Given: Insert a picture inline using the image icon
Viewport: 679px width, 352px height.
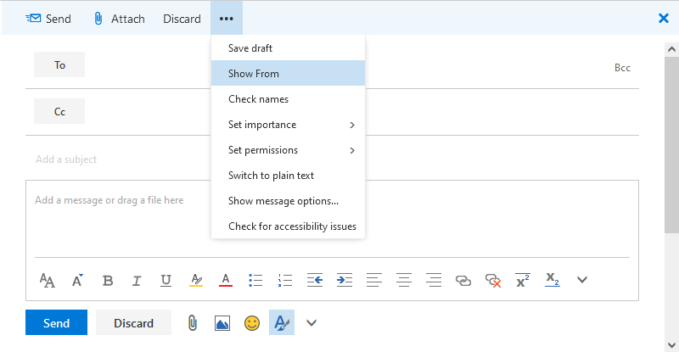Looking at the screenshot, I should coord(222,322).
